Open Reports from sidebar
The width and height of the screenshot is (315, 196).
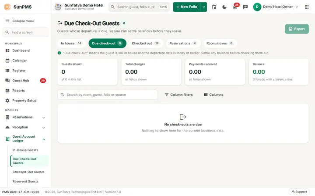click(25, 91)
